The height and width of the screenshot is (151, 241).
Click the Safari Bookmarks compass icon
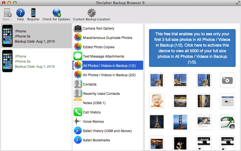coord(78,140)
